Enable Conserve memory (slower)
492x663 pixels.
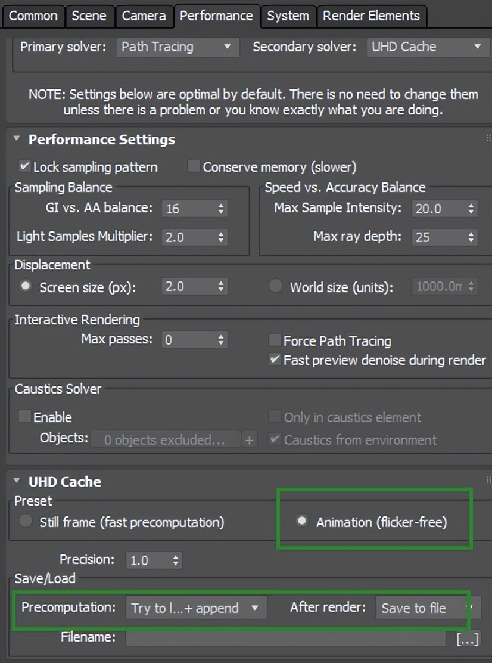click(x=193, y=166)
